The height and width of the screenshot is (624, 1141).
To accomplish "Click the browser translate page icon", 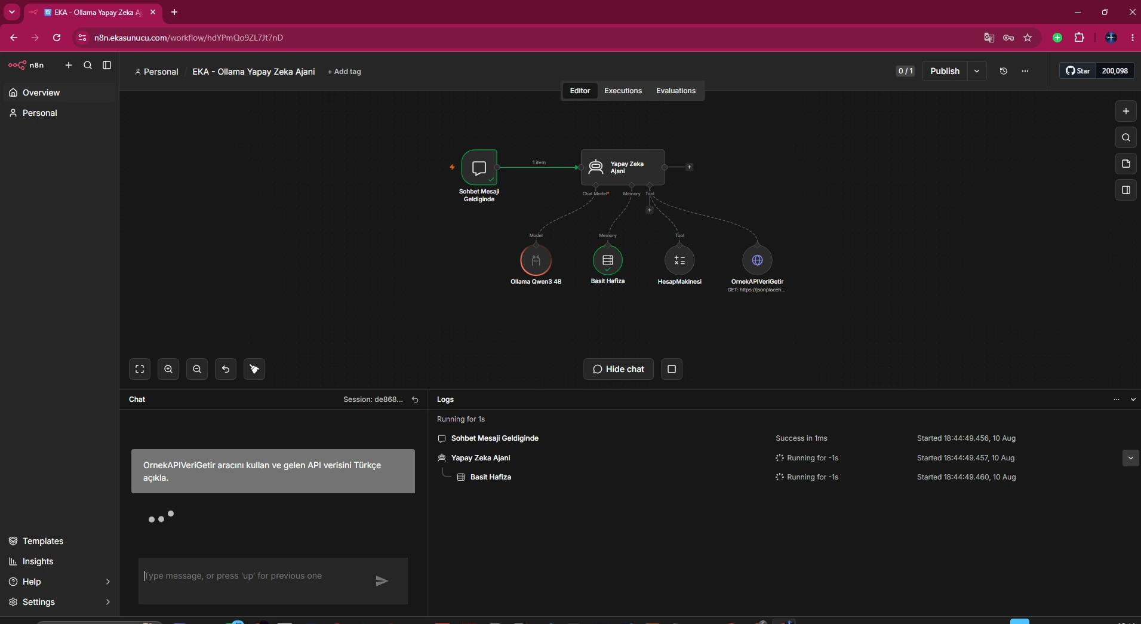I will coord(989,38).
